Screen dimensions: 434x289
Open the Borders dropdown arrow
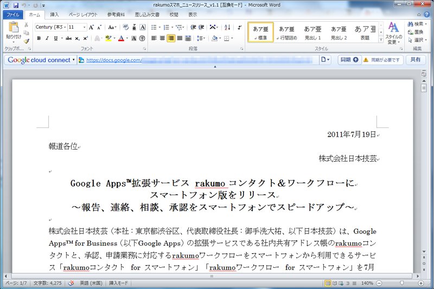point(232,38)
